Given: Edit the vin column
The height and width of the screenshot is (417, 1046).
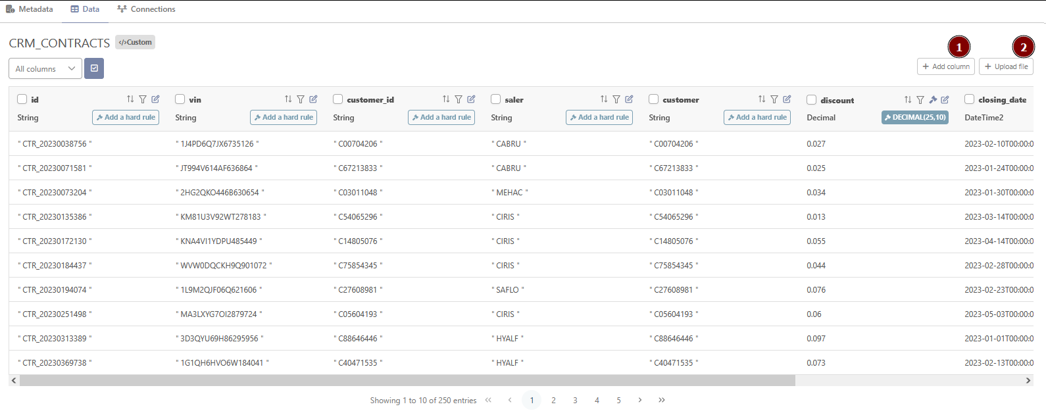Looking at the screenshot, I should [313, 99].
